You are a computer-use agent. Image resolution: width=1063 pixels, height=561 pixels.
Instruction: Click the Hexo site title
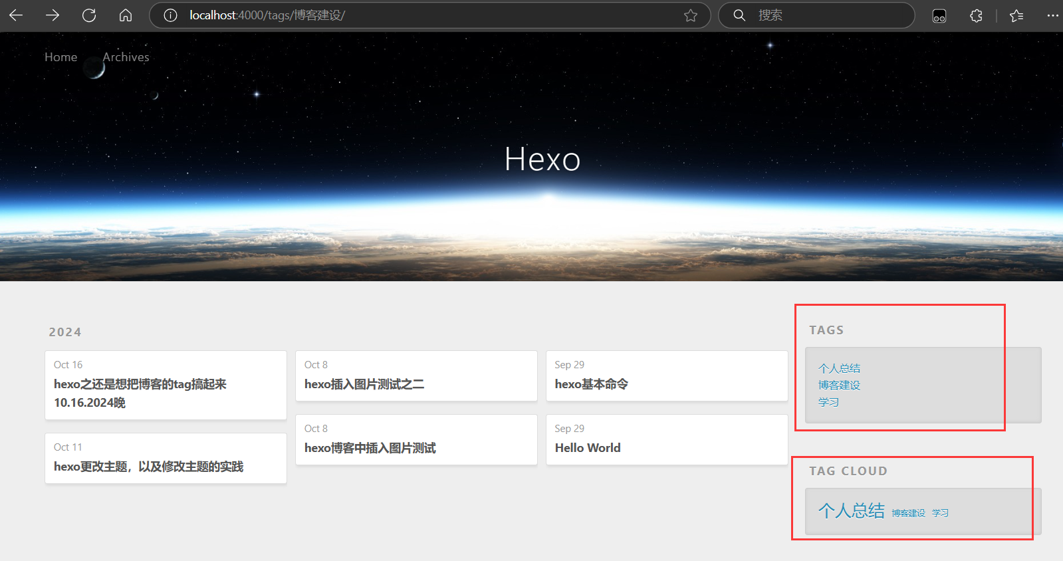pyautogui.click(x=542, y=160)
